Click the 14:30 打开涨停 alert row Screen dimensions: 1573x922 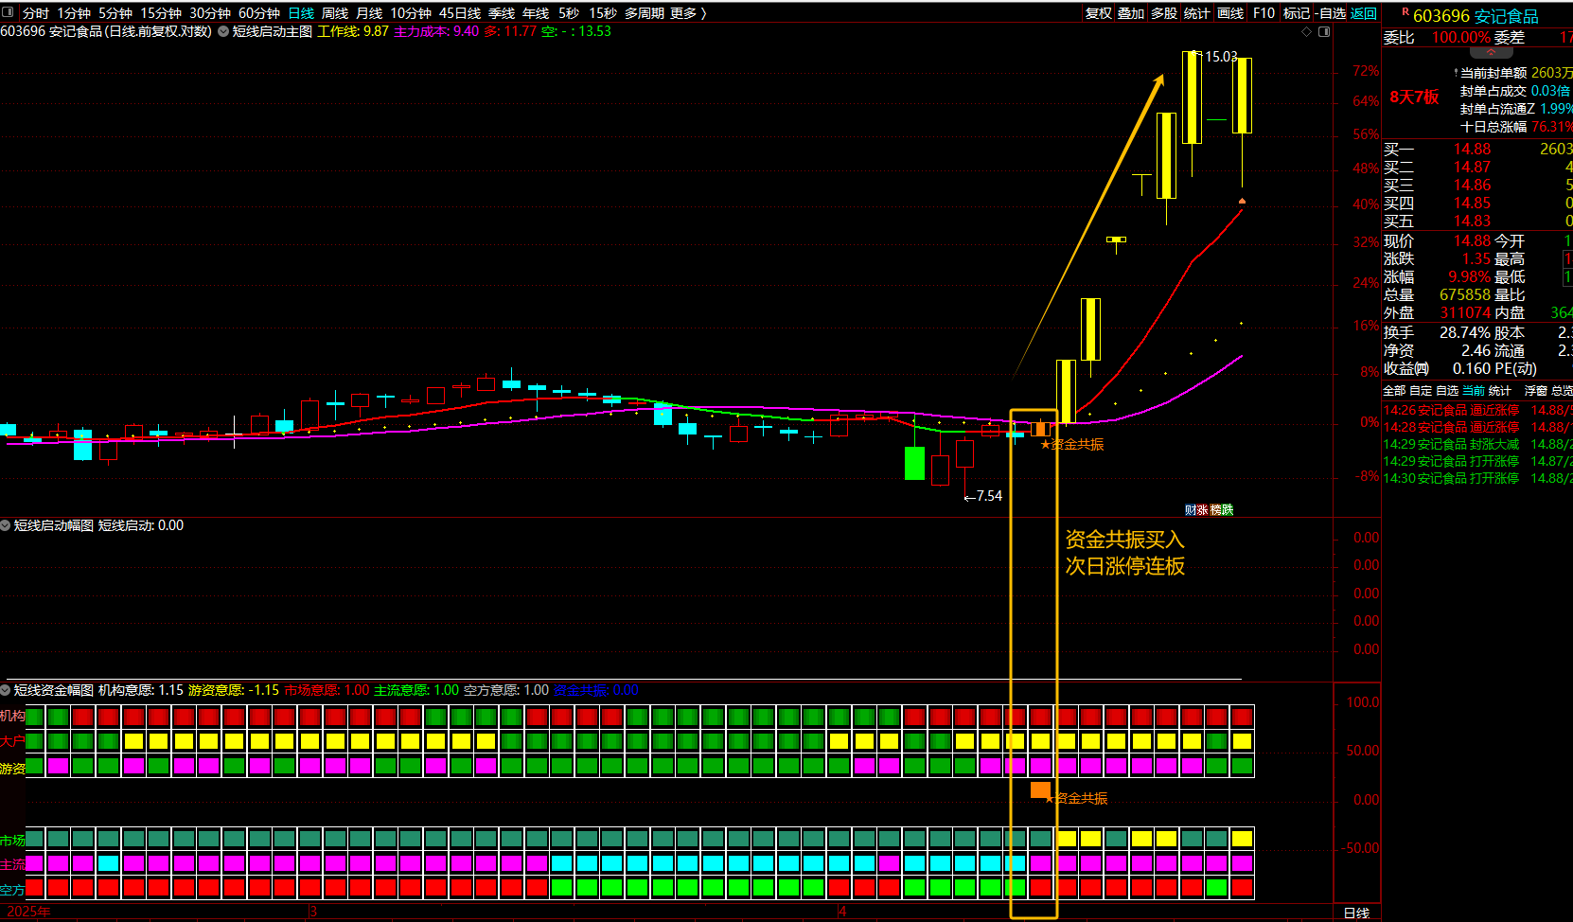click(1477, 478)
